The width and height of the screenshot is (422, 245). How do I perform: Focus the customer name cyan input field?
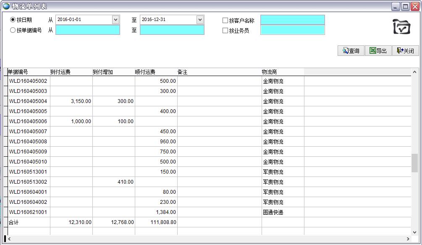point(292,20)
